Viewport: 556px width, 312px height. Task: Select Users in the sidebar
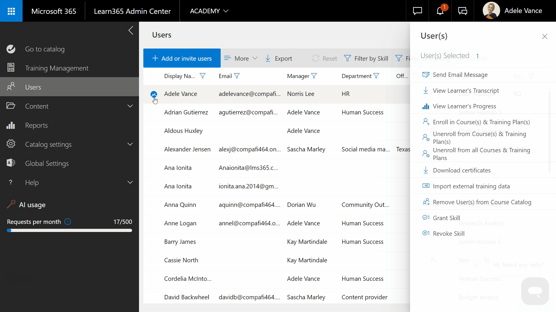[69, 87]
